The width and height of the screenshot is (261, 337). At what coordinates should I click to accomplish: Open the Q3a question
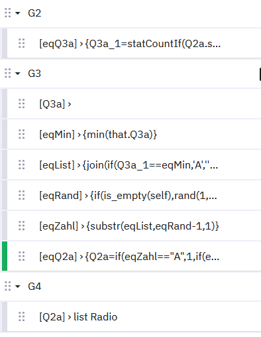point(132,103)
